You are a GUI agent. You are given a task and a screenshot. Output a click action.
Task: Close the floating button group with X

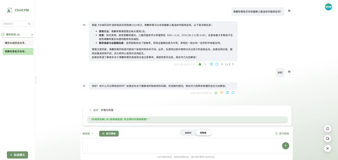click(x=327, y=148)
